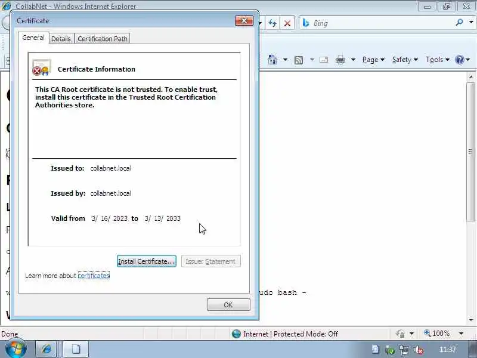The image size is (477, 358).
Task: Click the Stop loading red X icon
Action: pos(287,23)
